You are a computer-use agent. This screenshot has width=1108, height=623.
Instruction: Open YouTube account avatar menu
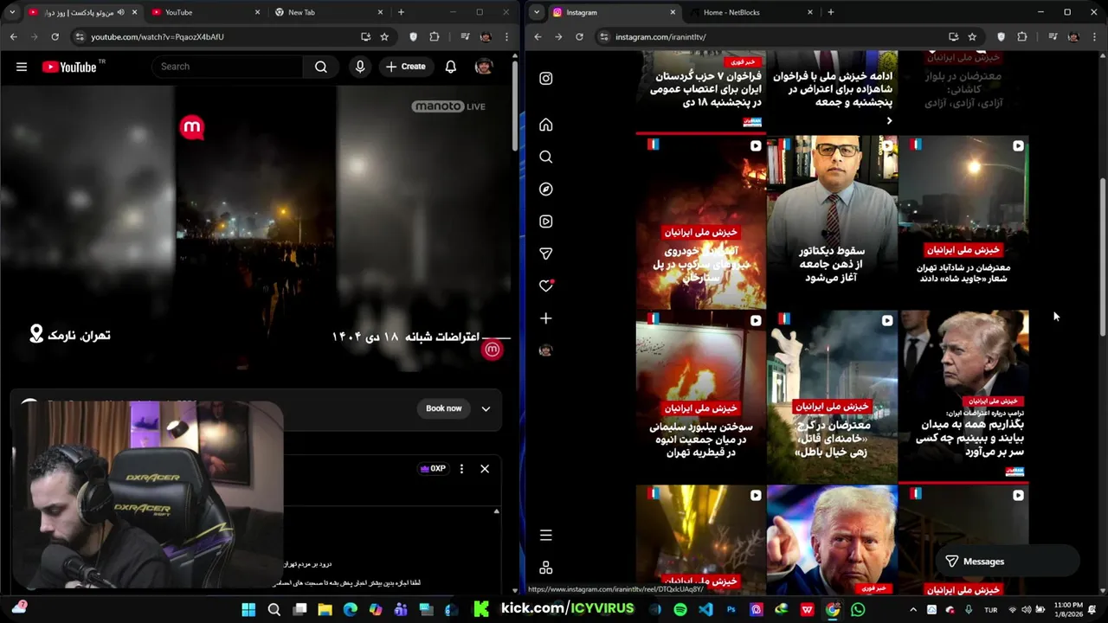point(484,67)
